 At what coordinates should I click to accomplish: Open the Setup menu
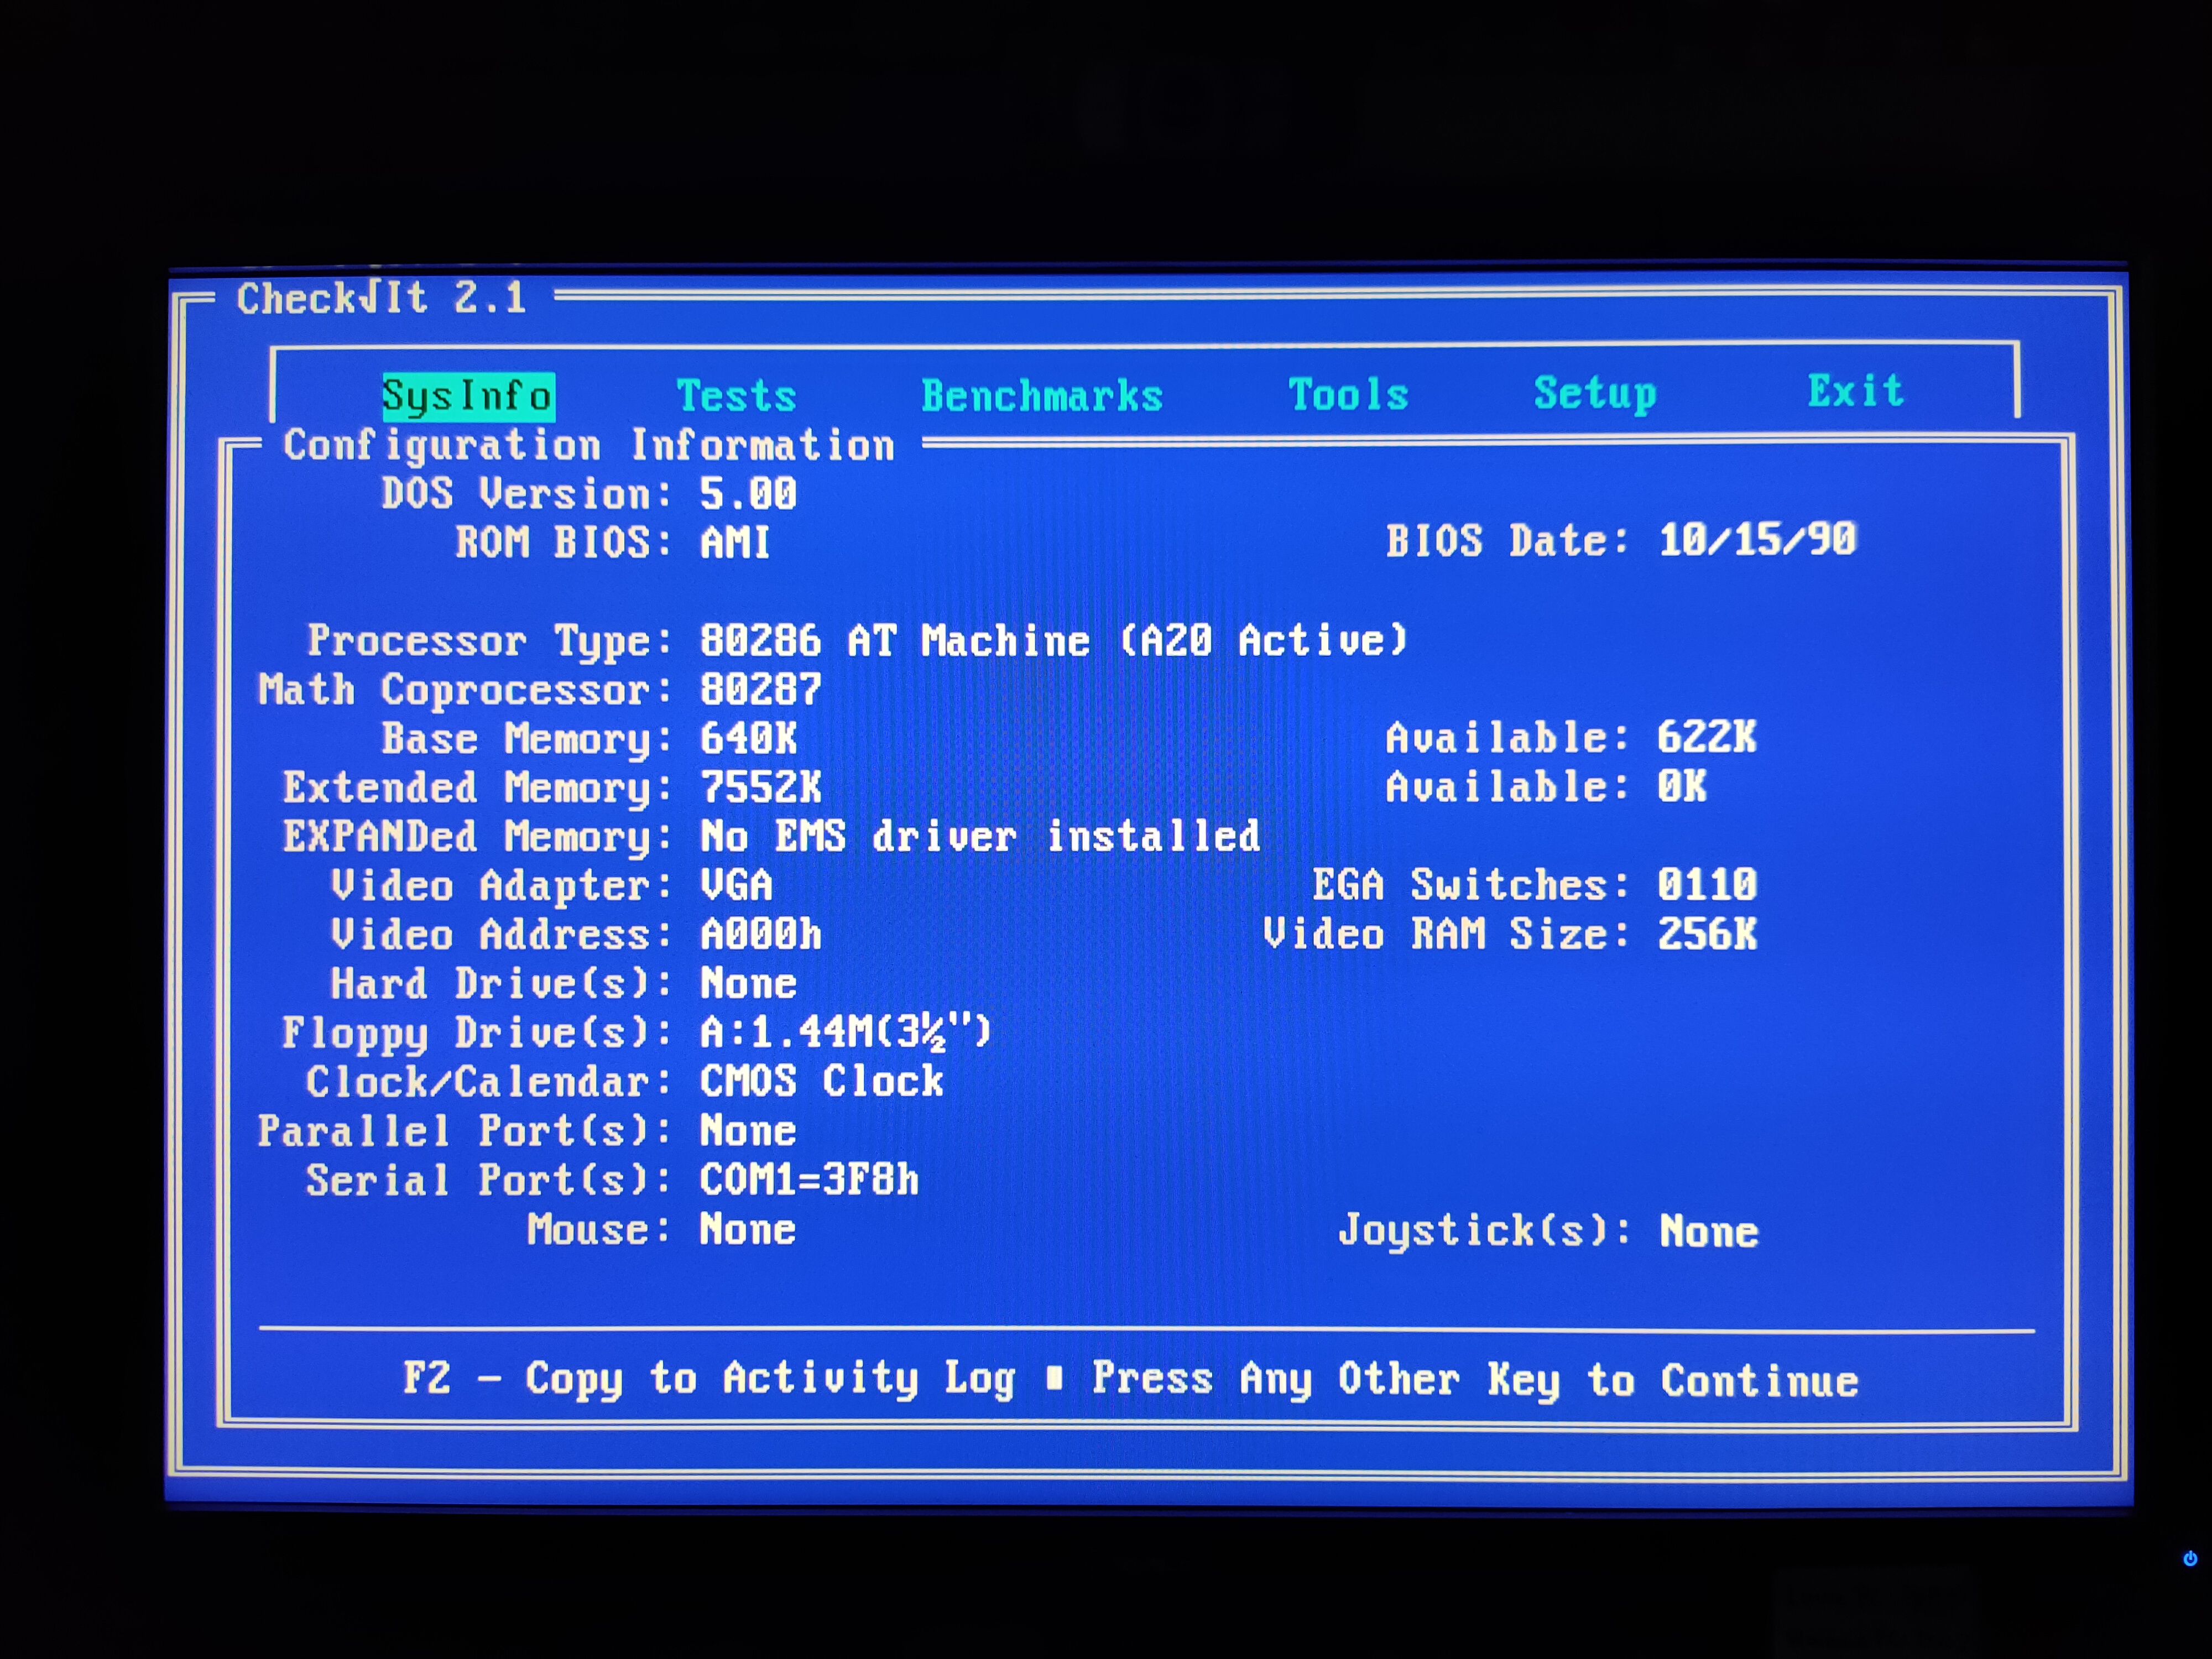pos(1594,393)
